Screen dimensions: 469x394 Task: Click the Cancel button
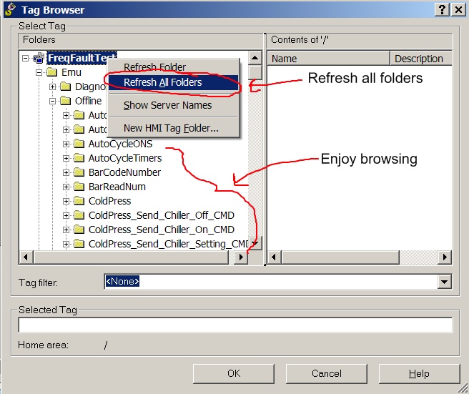pos(326,374)
